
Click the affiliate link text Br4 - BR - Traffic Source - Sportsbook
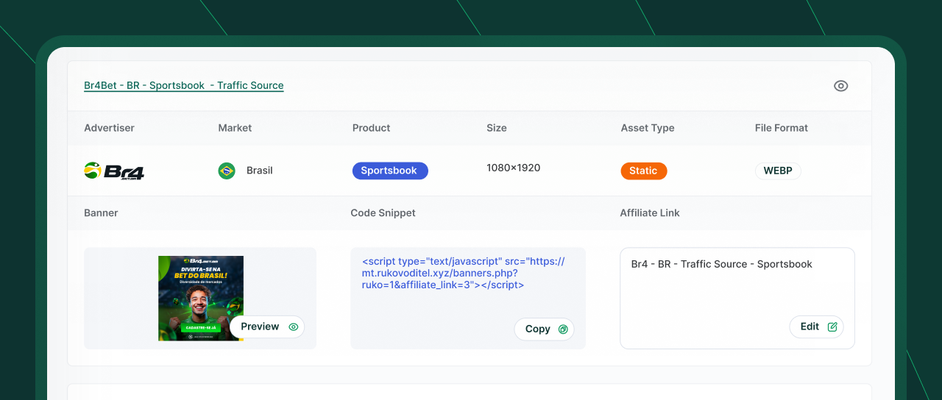coord(722,264)
